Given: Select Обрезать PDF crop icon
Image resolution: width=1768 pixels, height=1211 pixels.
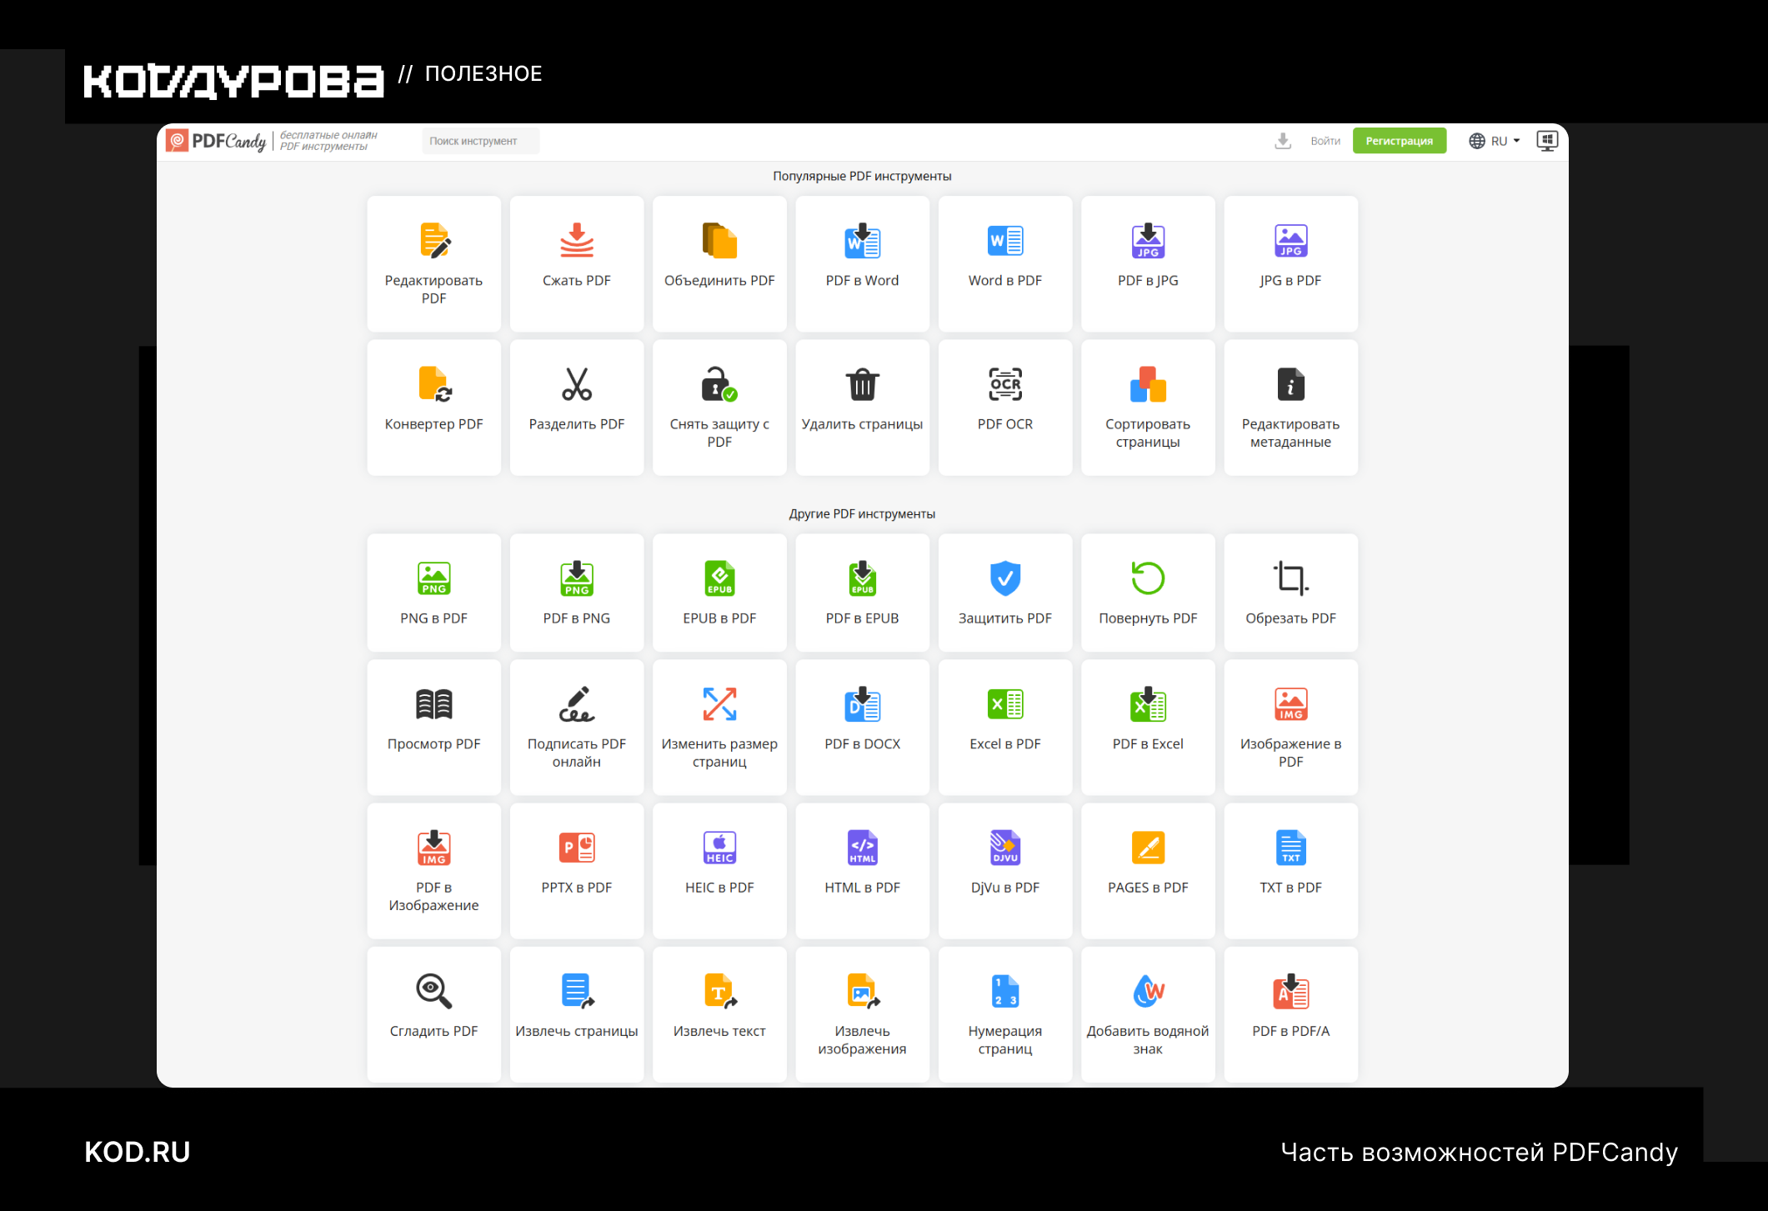Looking at the screenshot, I should click(x=1290, y=578).
